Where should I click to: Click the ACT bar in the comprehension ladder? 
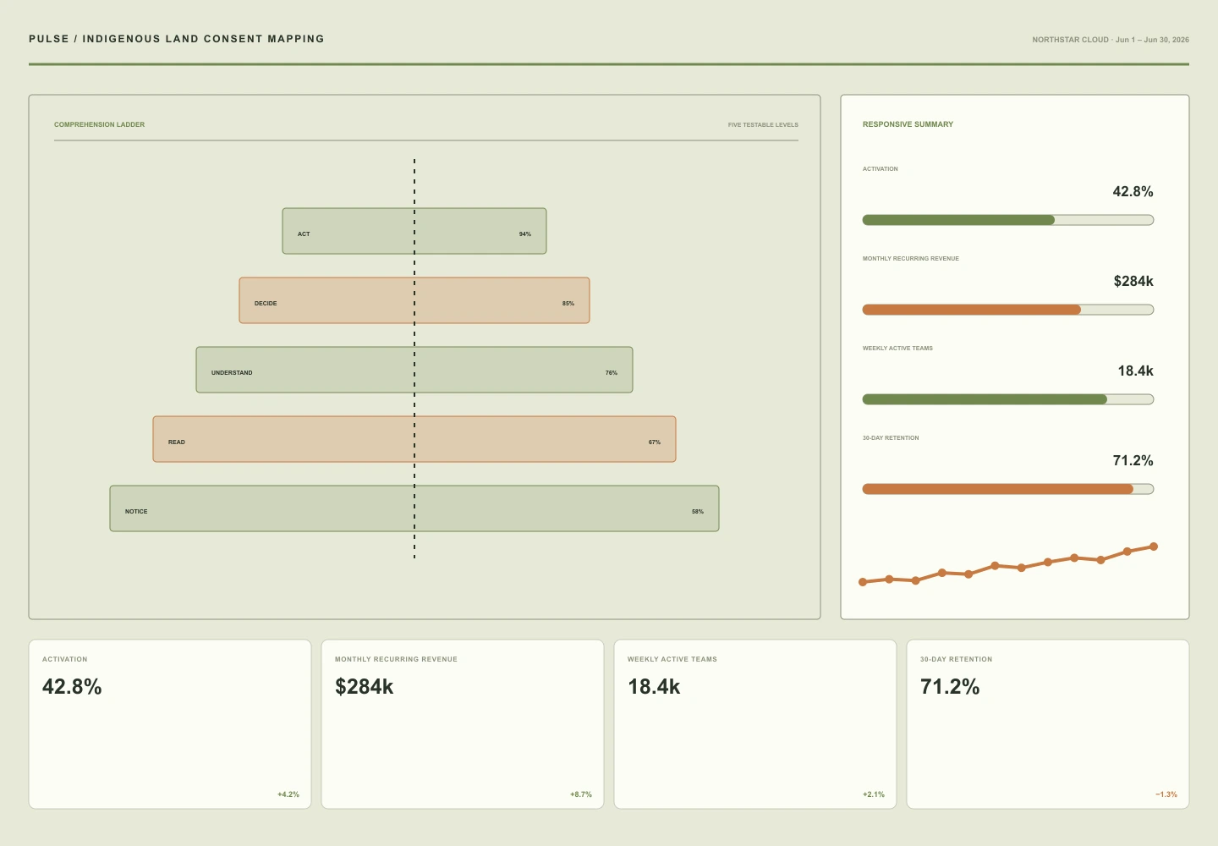(414, 231)
